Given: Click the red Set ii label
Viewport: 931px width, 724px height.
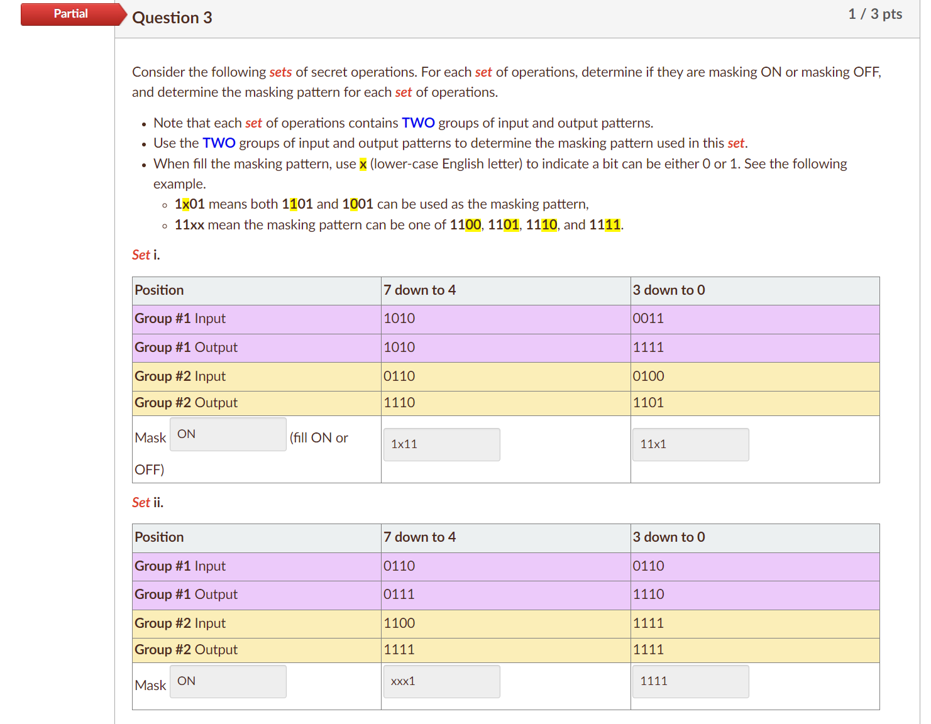Looking at the screenshot, I should pyautogui.click(x=141, y=502).
